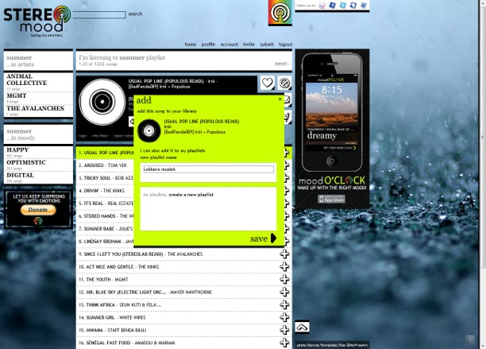Image resolution: width=486 pixels, height=349 pixels.
Task: Click the App Store button in ad
Action: pos(331,200)
